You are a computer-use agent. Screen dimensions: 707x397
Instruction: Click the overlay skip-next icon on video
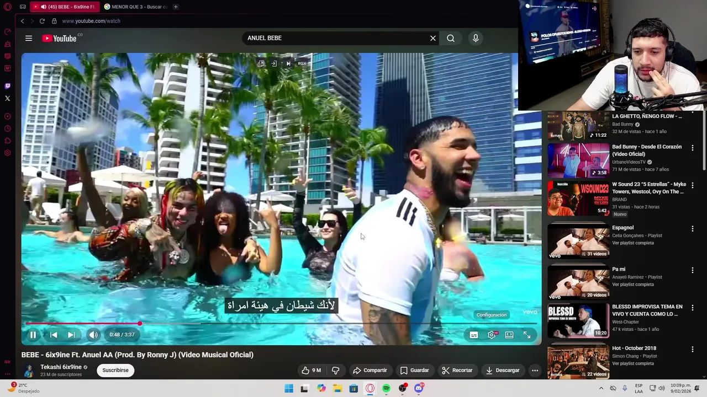(x=288, y=63)
